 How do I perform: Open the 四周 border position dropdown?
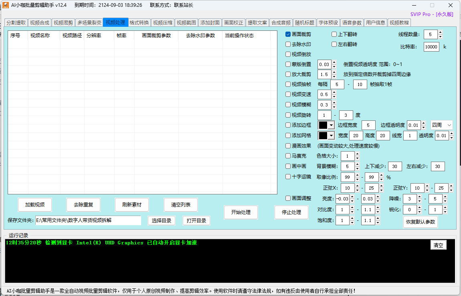pyautogui.click(x=442, y=125)
